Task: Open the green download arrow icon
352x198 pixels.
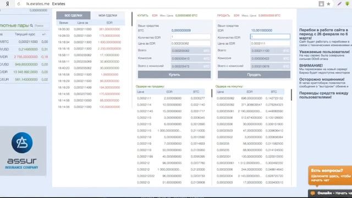Action: (347, 4)
